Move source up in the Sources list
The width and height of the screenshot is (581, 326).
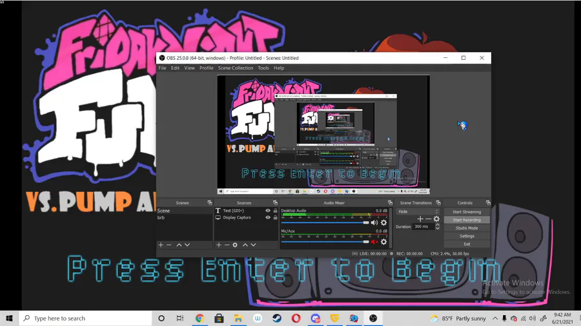(x=245, y=245)
